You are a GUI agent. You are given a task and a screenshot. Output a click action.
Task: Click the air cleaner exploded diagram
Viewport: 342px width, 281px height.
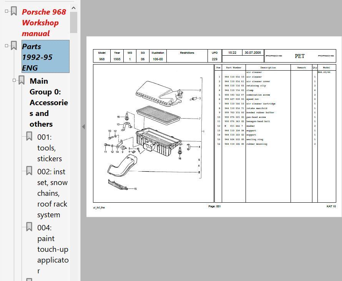(153, 133)
